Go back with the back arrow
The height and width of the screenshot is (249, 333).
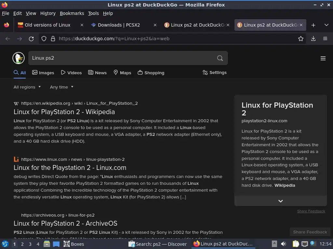[8, 39]
